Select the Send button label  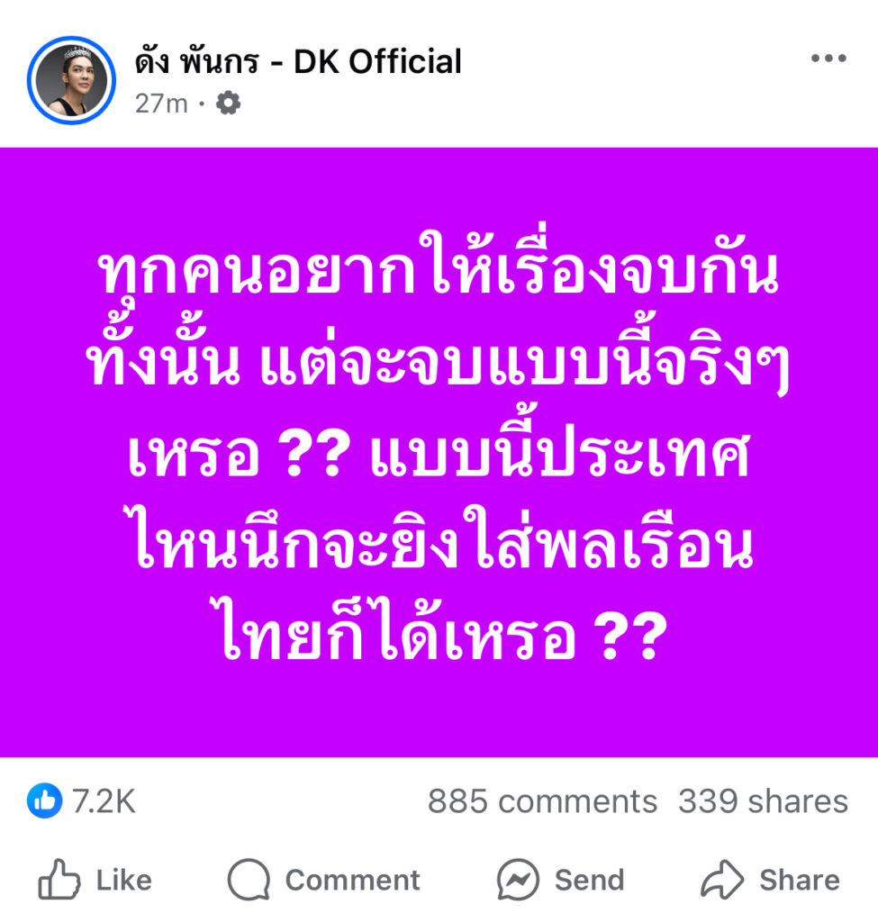(589, 881)
